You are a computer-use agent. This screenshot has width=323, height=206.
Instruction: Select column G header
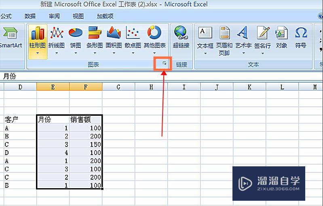(118, 87)
